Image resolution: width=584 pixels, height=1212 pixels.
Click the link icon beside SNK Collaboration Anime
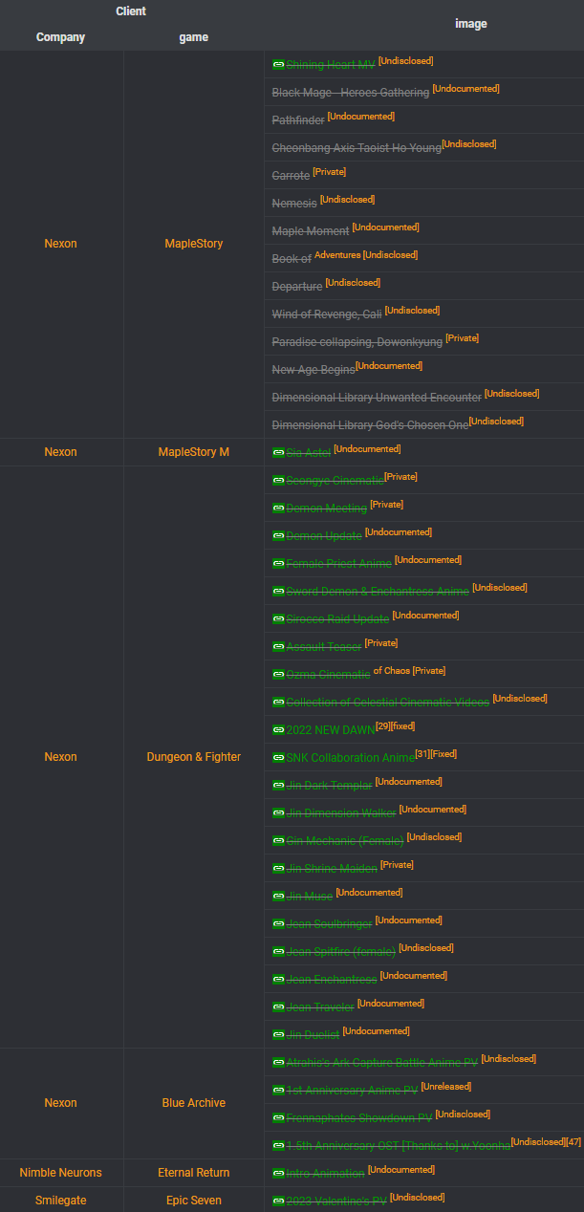pyautogui.click(x=278, y=758)
